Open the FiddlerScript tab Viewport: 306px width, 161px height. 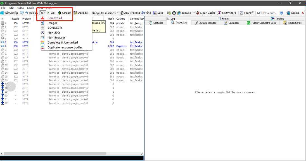click(292, 23)
